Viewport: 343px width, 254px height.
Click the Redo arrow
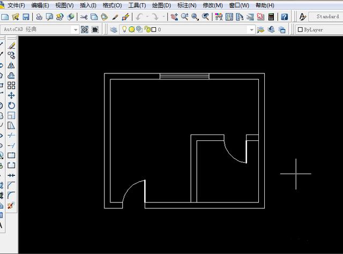tap(155, 17)
